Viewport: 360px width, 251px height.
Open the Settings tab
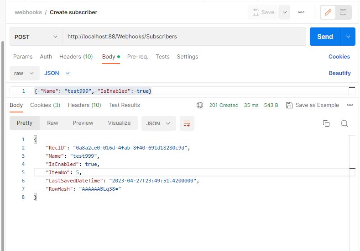tap(188, 57)
